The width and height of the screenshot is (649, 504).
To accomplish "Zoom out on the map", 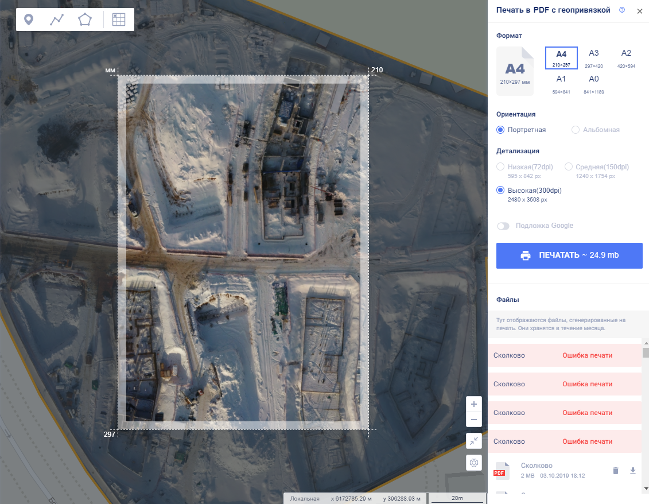I will (x=474, y=420).
